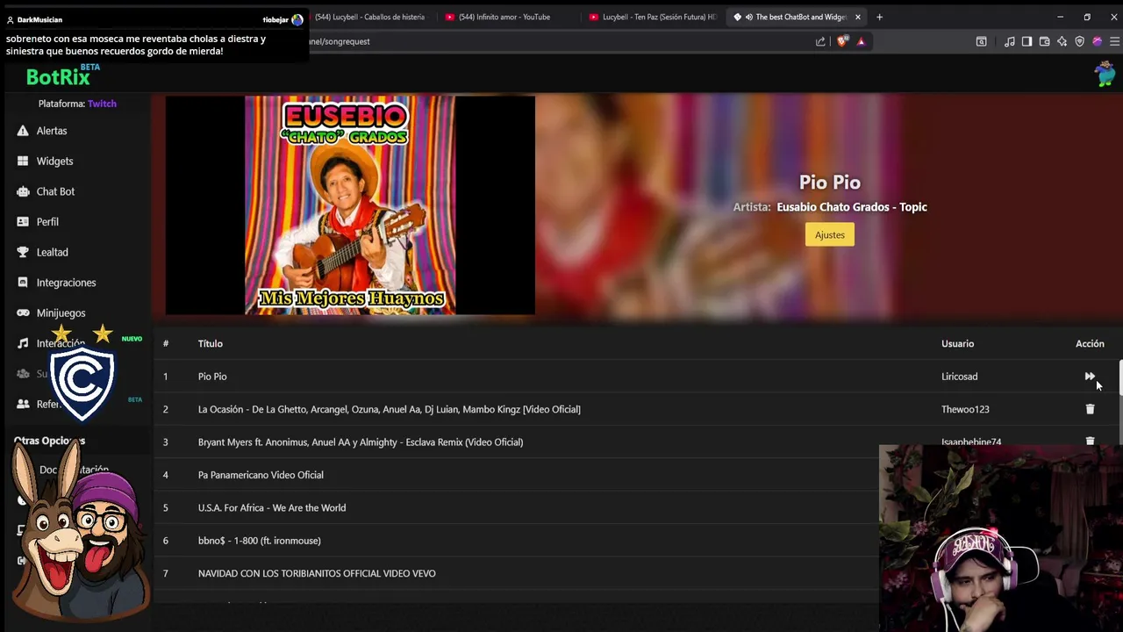The width and height of the screenshot is (1123, 632).
Task: Click the Pio Pio title in row 1
Action: tap(212, 377)
